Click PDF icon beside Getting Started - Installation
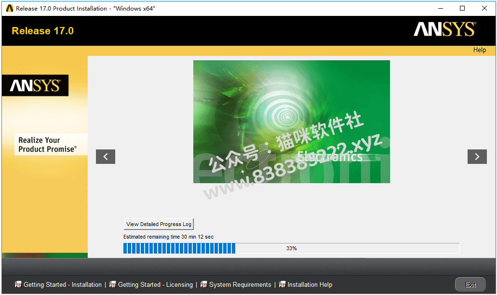497x295 pixels. point(18,284)
